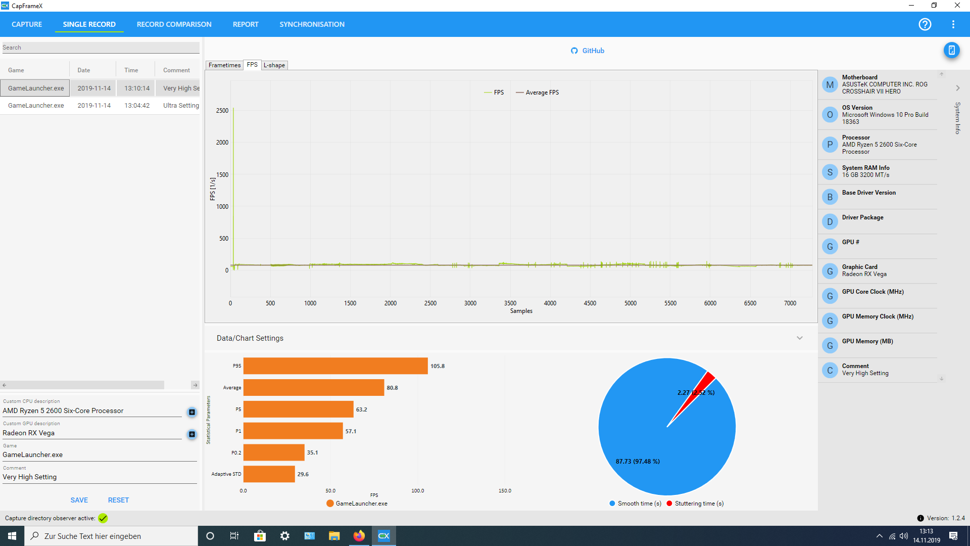Click the blue floating screenshot button
The image size is (970, 546).
point(951,50)
